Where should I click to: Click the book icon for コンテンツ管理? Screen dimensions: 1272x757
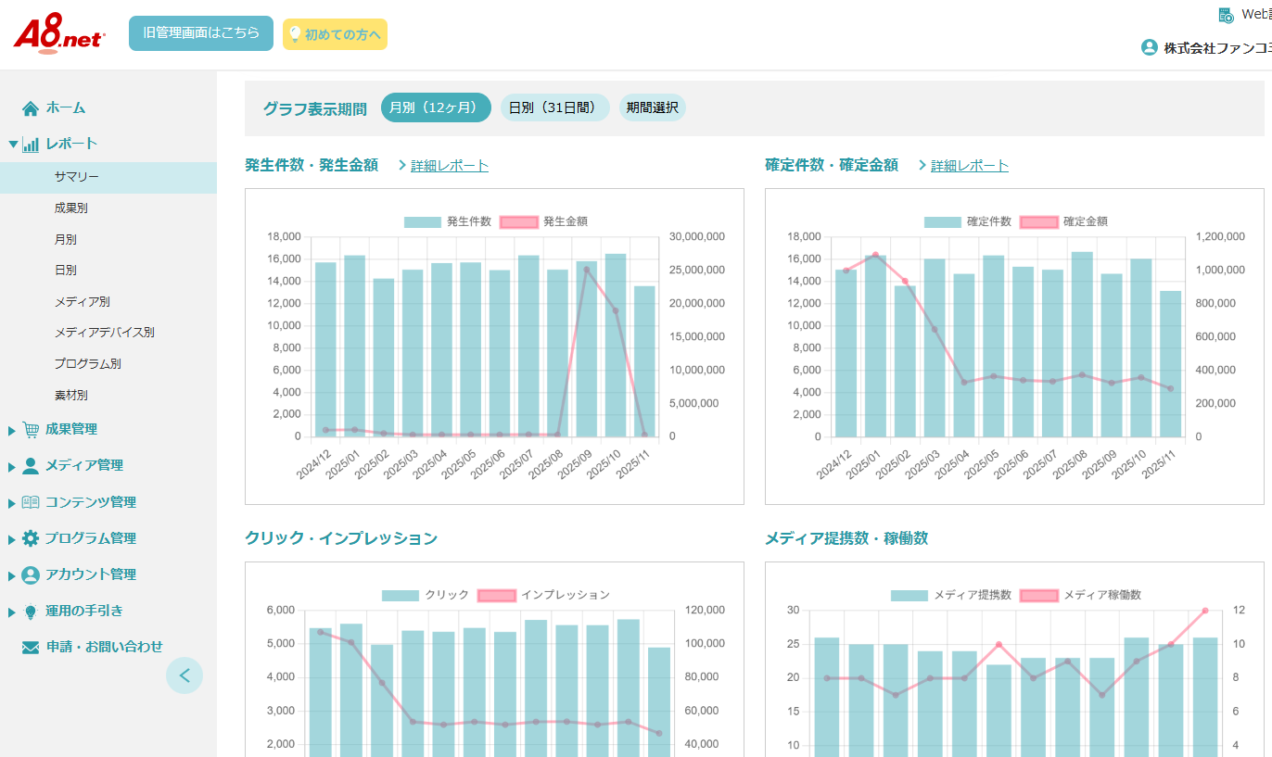(31, 502)
